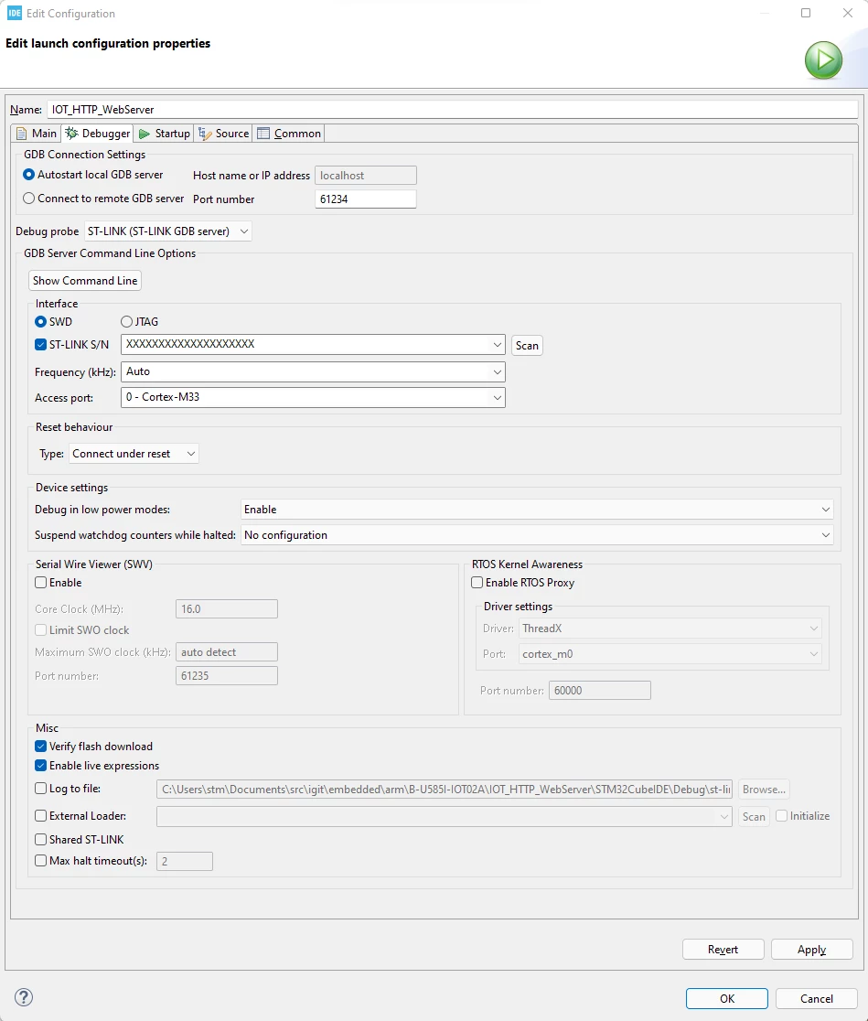Click the Common tab icon
Viewport: 868px width, 1021px height.
click(x=263, y=134)
